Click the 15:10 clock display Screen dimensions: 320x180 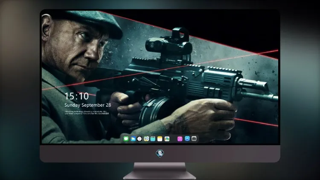76,96
